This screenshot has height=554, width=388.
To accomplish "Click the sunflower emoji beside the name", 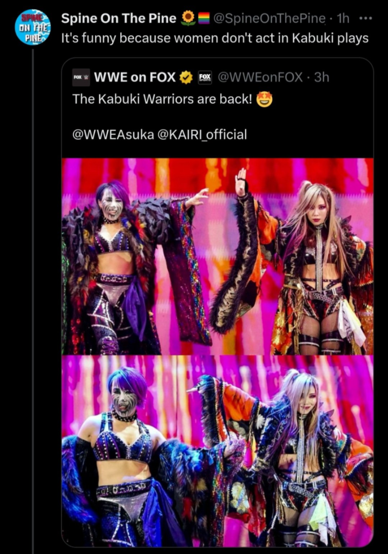I will [189, 18].
